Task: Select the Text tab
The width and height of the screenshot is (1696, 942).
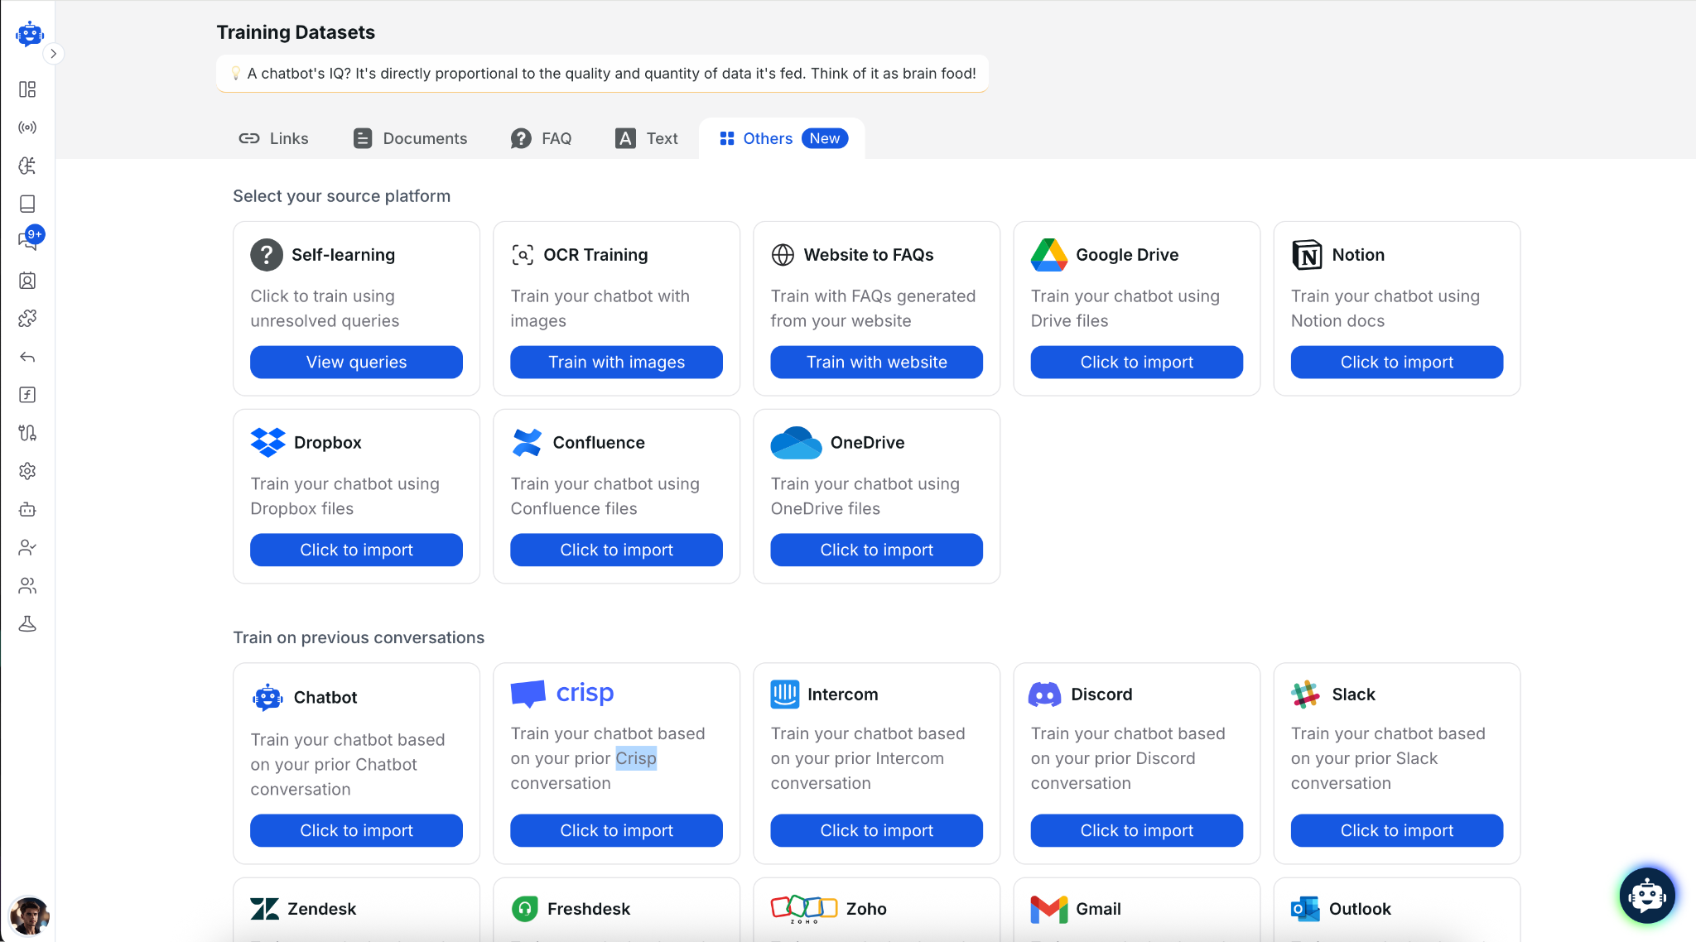Action: click(x=646, y=139)
